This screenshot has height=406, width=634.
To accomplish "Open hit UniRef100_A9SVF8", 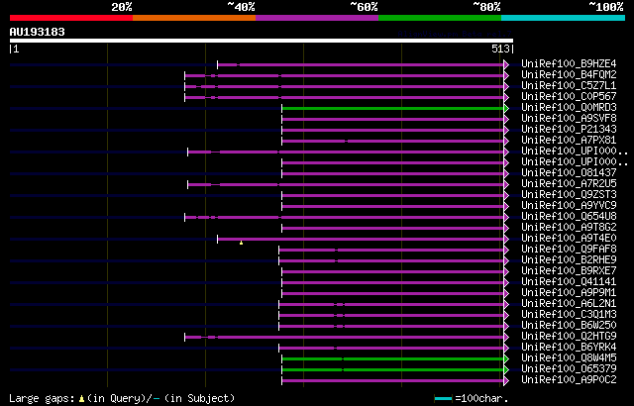I will 569,119.
